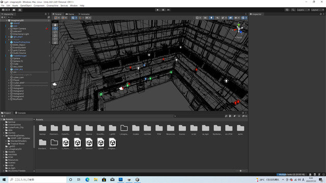Viewport: 326px width, 183px height.
Task: Toggle scene visibility hidden objects button
Action: (230, 18)
